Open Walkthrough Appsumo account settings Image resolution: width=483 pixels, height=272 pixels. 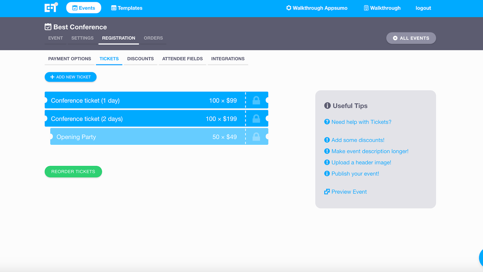point(316,8)
